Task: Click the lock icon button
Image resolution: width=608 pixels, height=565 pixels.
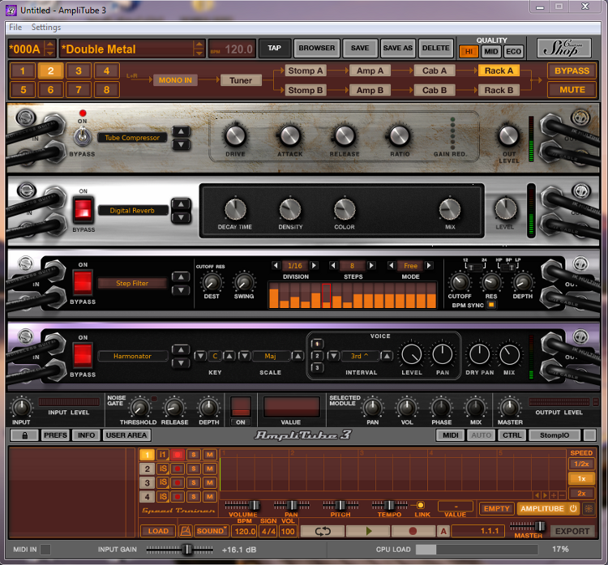Action: (24, 435)
